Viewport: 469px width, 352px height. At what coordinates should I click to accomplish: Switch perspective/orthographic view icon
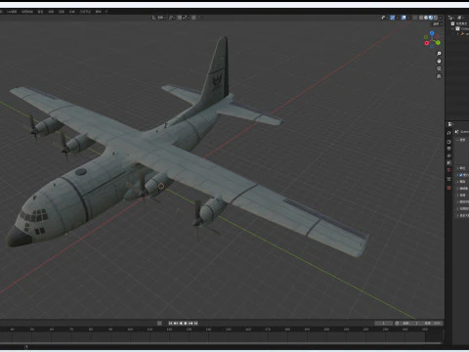pyautogui.click(x=439, y=76)
